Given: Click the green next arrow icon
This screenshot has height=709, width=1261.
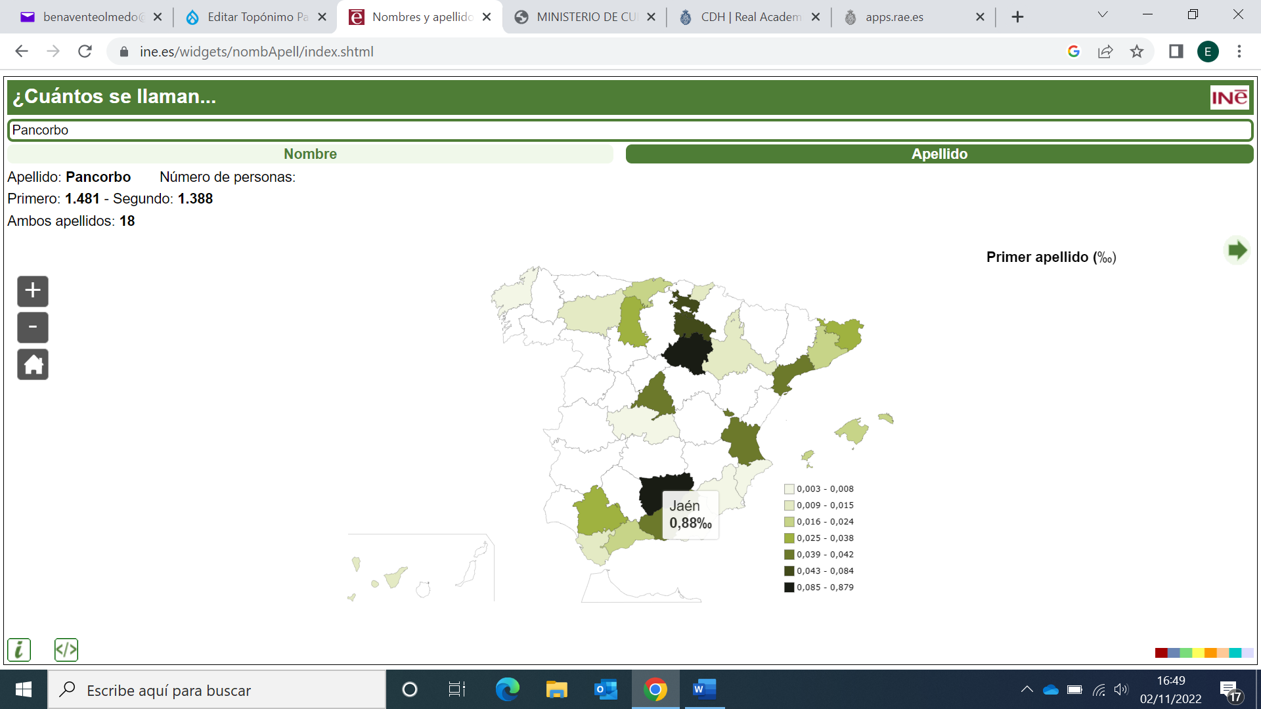Looking at the screenshot, I should tap(1237, 250).
